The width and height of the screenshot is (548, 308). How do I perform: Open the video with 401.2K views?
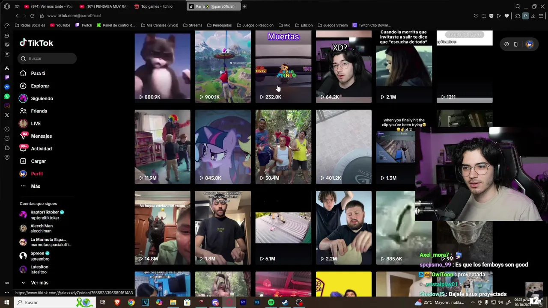coord(343,147)
